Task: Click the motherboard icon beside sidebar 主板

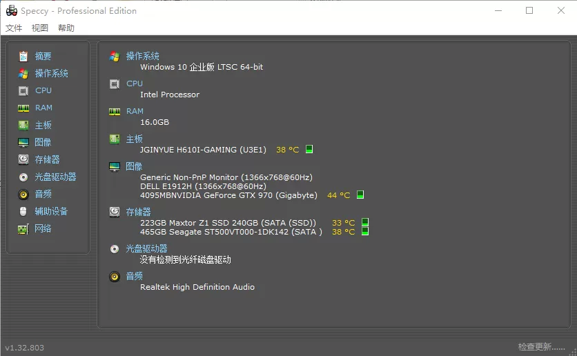Action: point(23,126)
